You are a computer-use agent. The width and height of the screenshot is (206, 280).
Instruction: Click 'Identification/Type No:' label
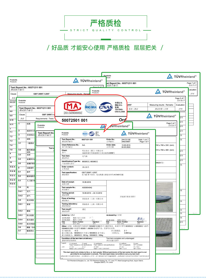tap(71, 161)
